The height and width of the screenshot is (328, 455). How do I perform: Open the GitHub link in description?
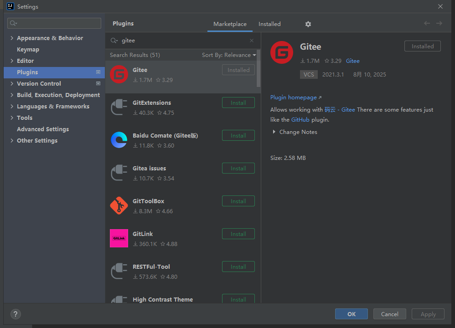[300, 119]
